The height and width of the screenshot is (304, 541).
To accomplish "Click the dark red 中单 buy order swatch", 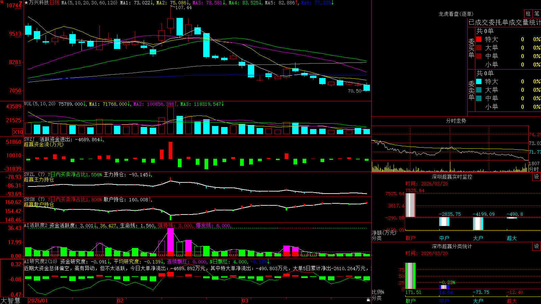I will tap(479, 56).
